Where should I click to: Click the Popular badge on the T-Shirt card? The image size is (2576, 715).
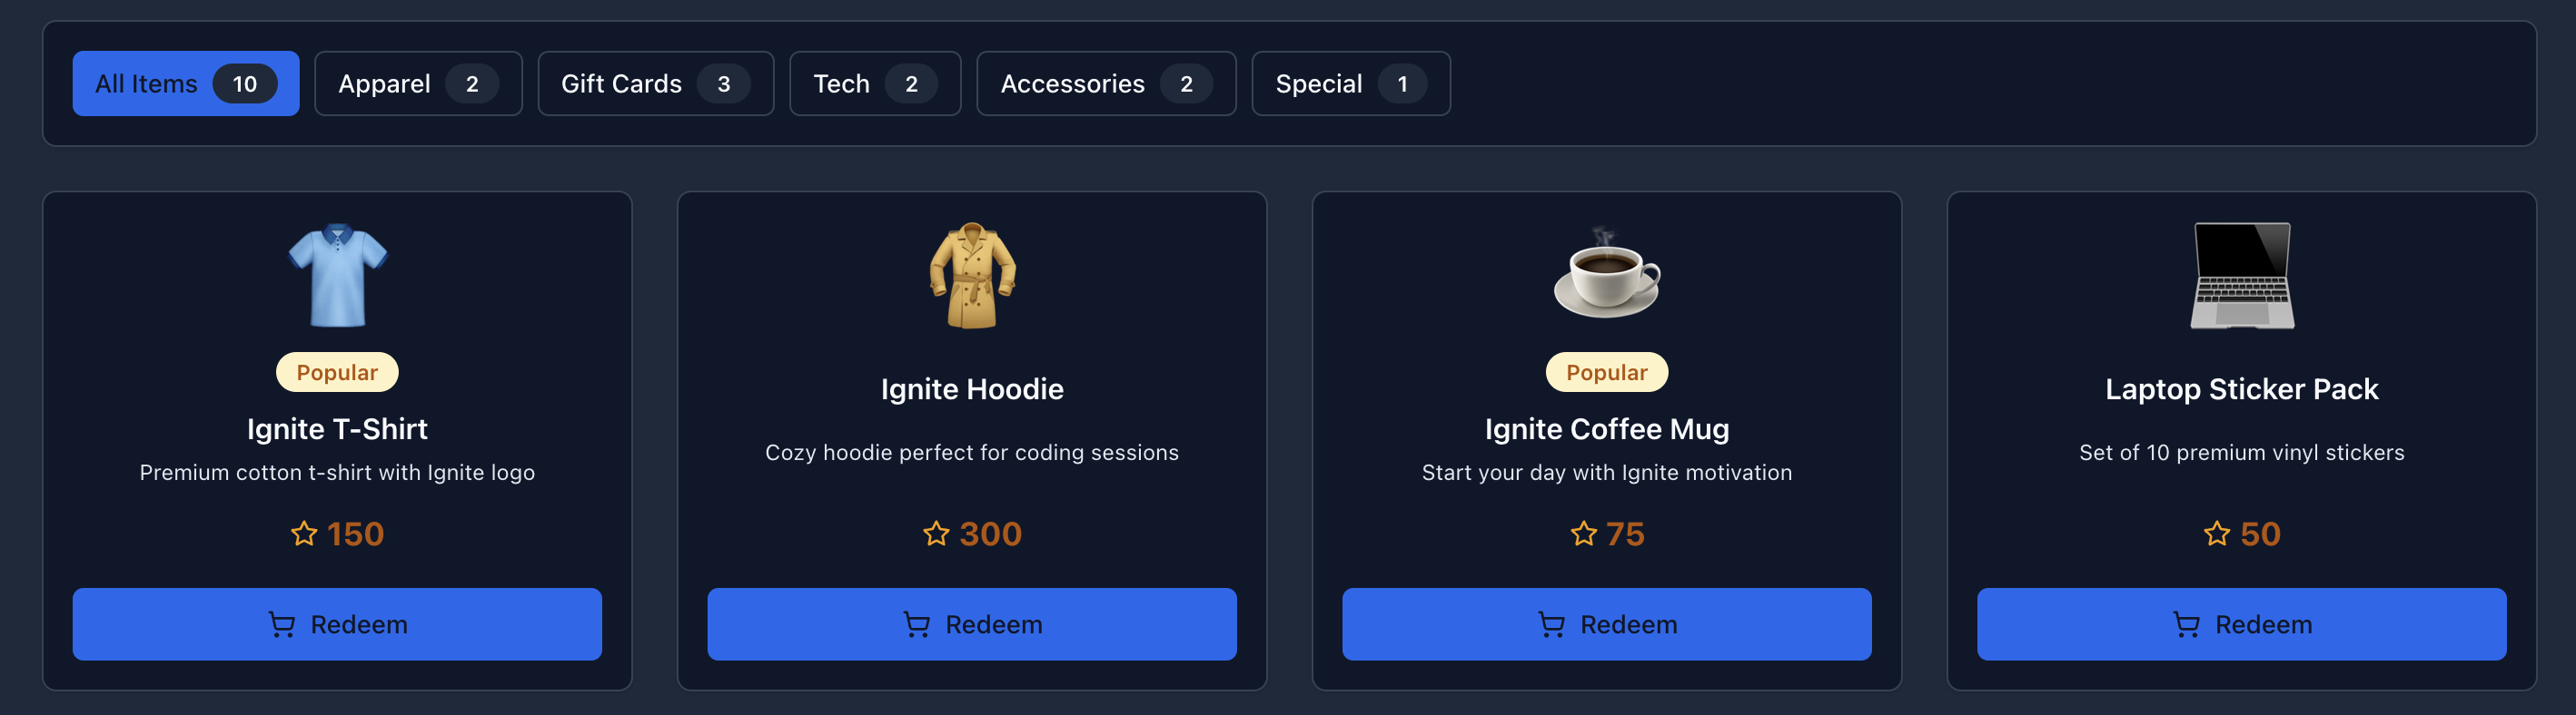pyautogui.click(x=337, y=371)
